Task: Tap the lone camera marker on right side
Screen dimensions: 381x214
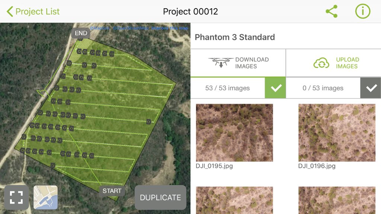Action: tap(149, 122)
